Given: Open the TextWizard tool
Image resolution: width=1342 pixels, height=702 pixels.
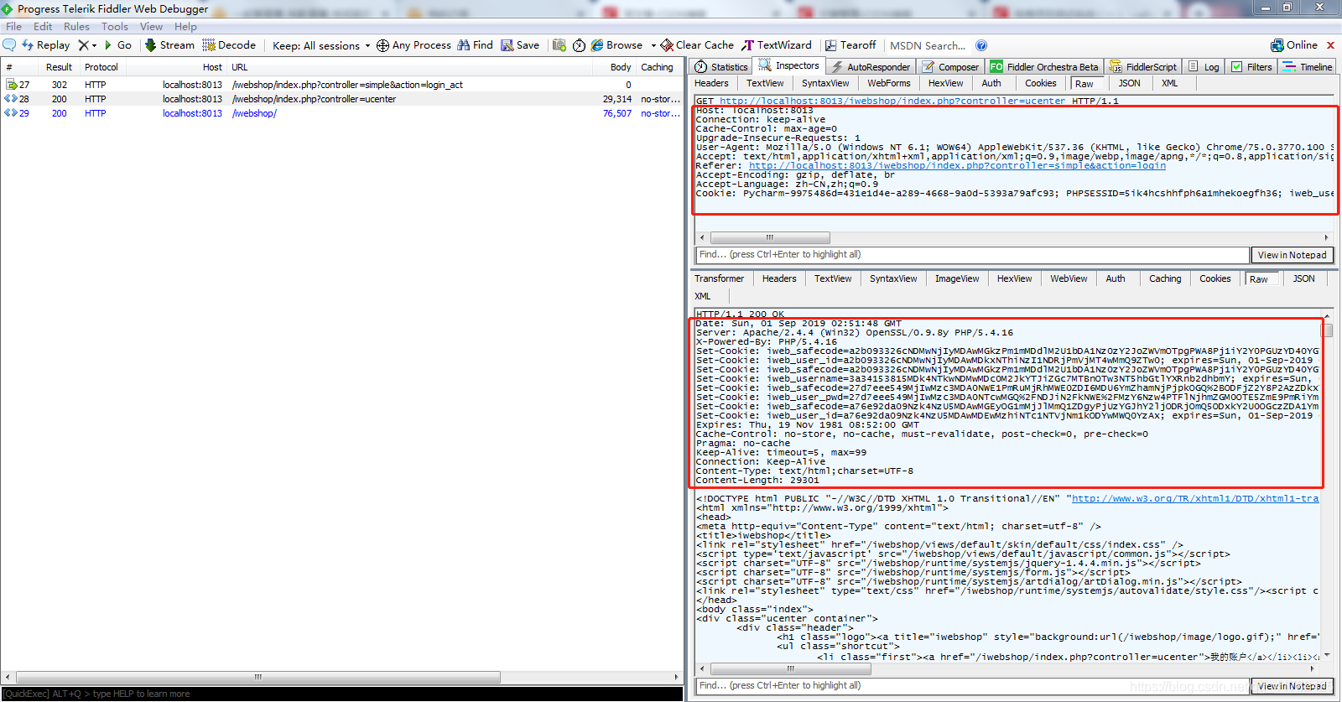Looking at the screenshot, I should coord(777,45).
